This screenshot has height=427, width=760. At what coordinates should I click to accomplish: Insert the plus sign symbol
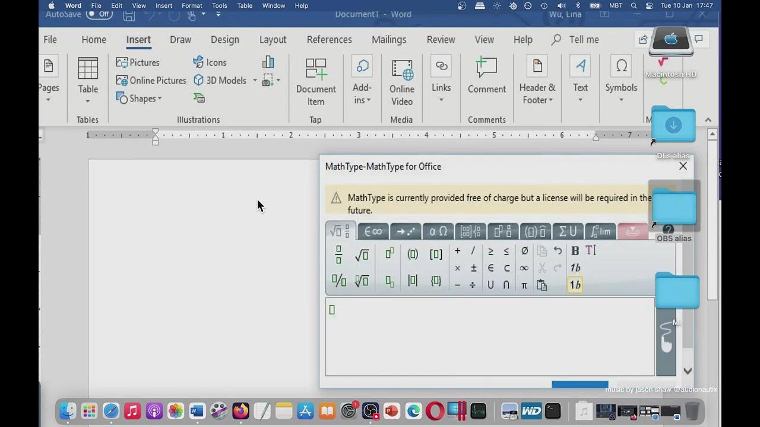(457, 251)
